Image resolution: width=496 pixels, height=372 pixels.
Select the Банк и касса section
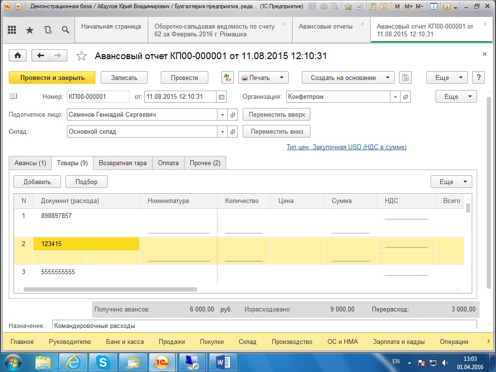124,341
